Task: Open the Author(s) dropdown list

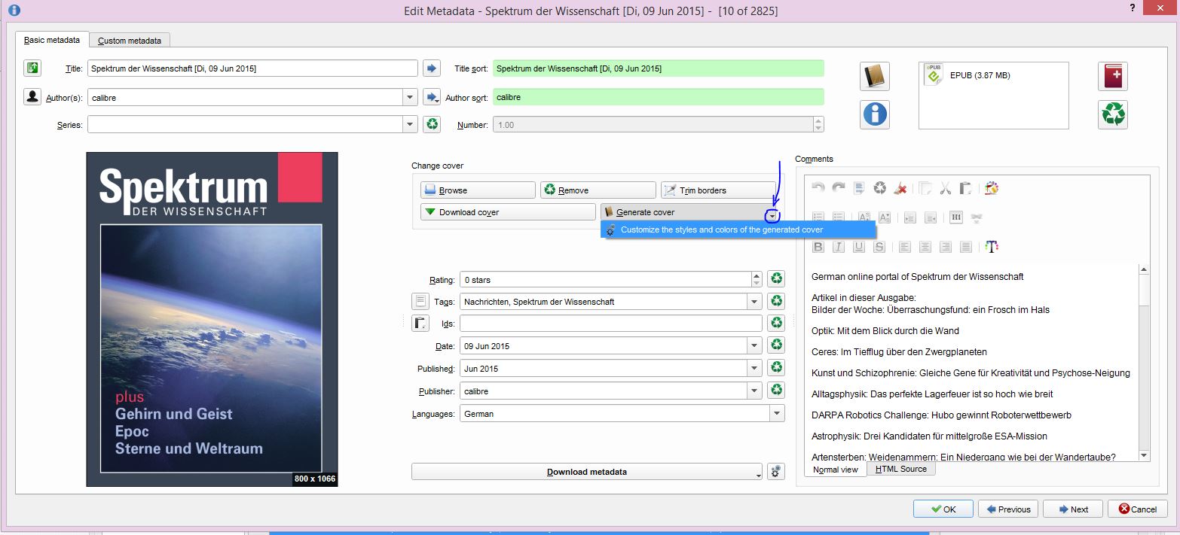Action: [410, 97]
